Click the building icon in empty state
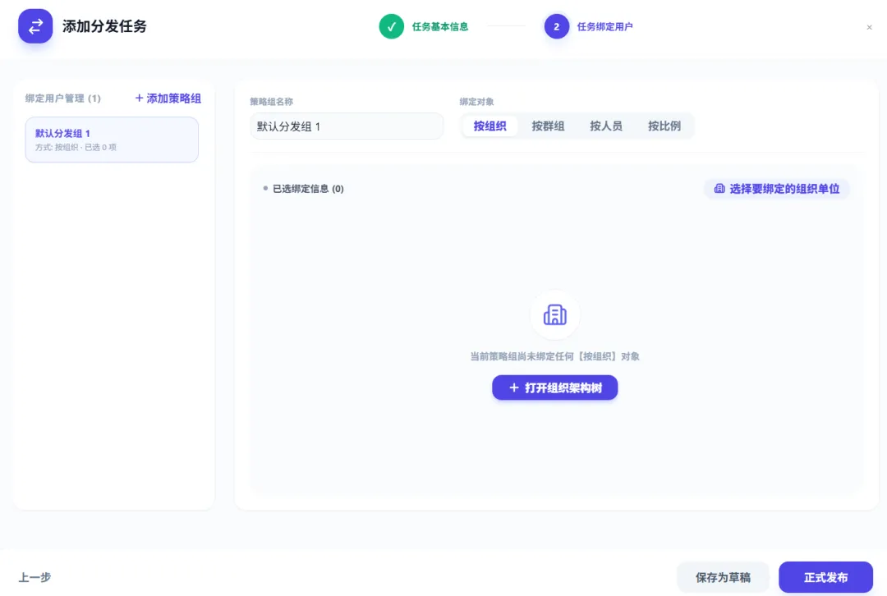887x596 pixels. 554,315
